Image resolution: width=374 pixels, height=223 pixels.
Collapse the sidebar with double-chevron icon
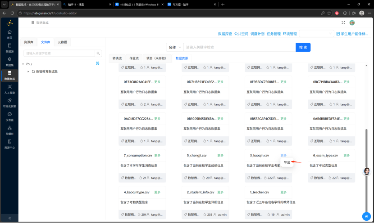pos(9,218)
